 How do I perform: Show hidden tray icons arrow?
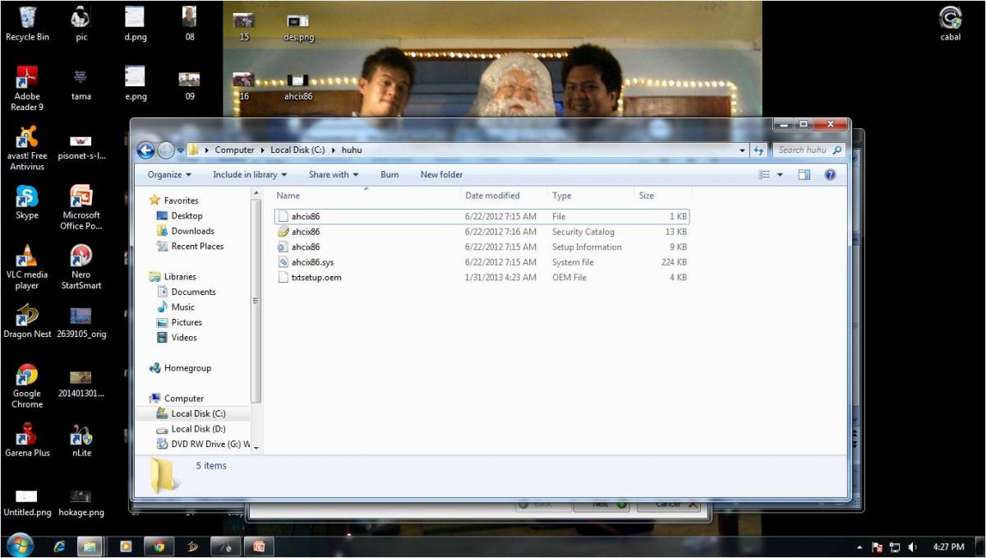tap(859, 546)
